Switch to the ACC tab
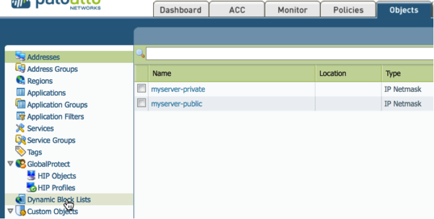434x219 pixels. click(x=237, y=10)
